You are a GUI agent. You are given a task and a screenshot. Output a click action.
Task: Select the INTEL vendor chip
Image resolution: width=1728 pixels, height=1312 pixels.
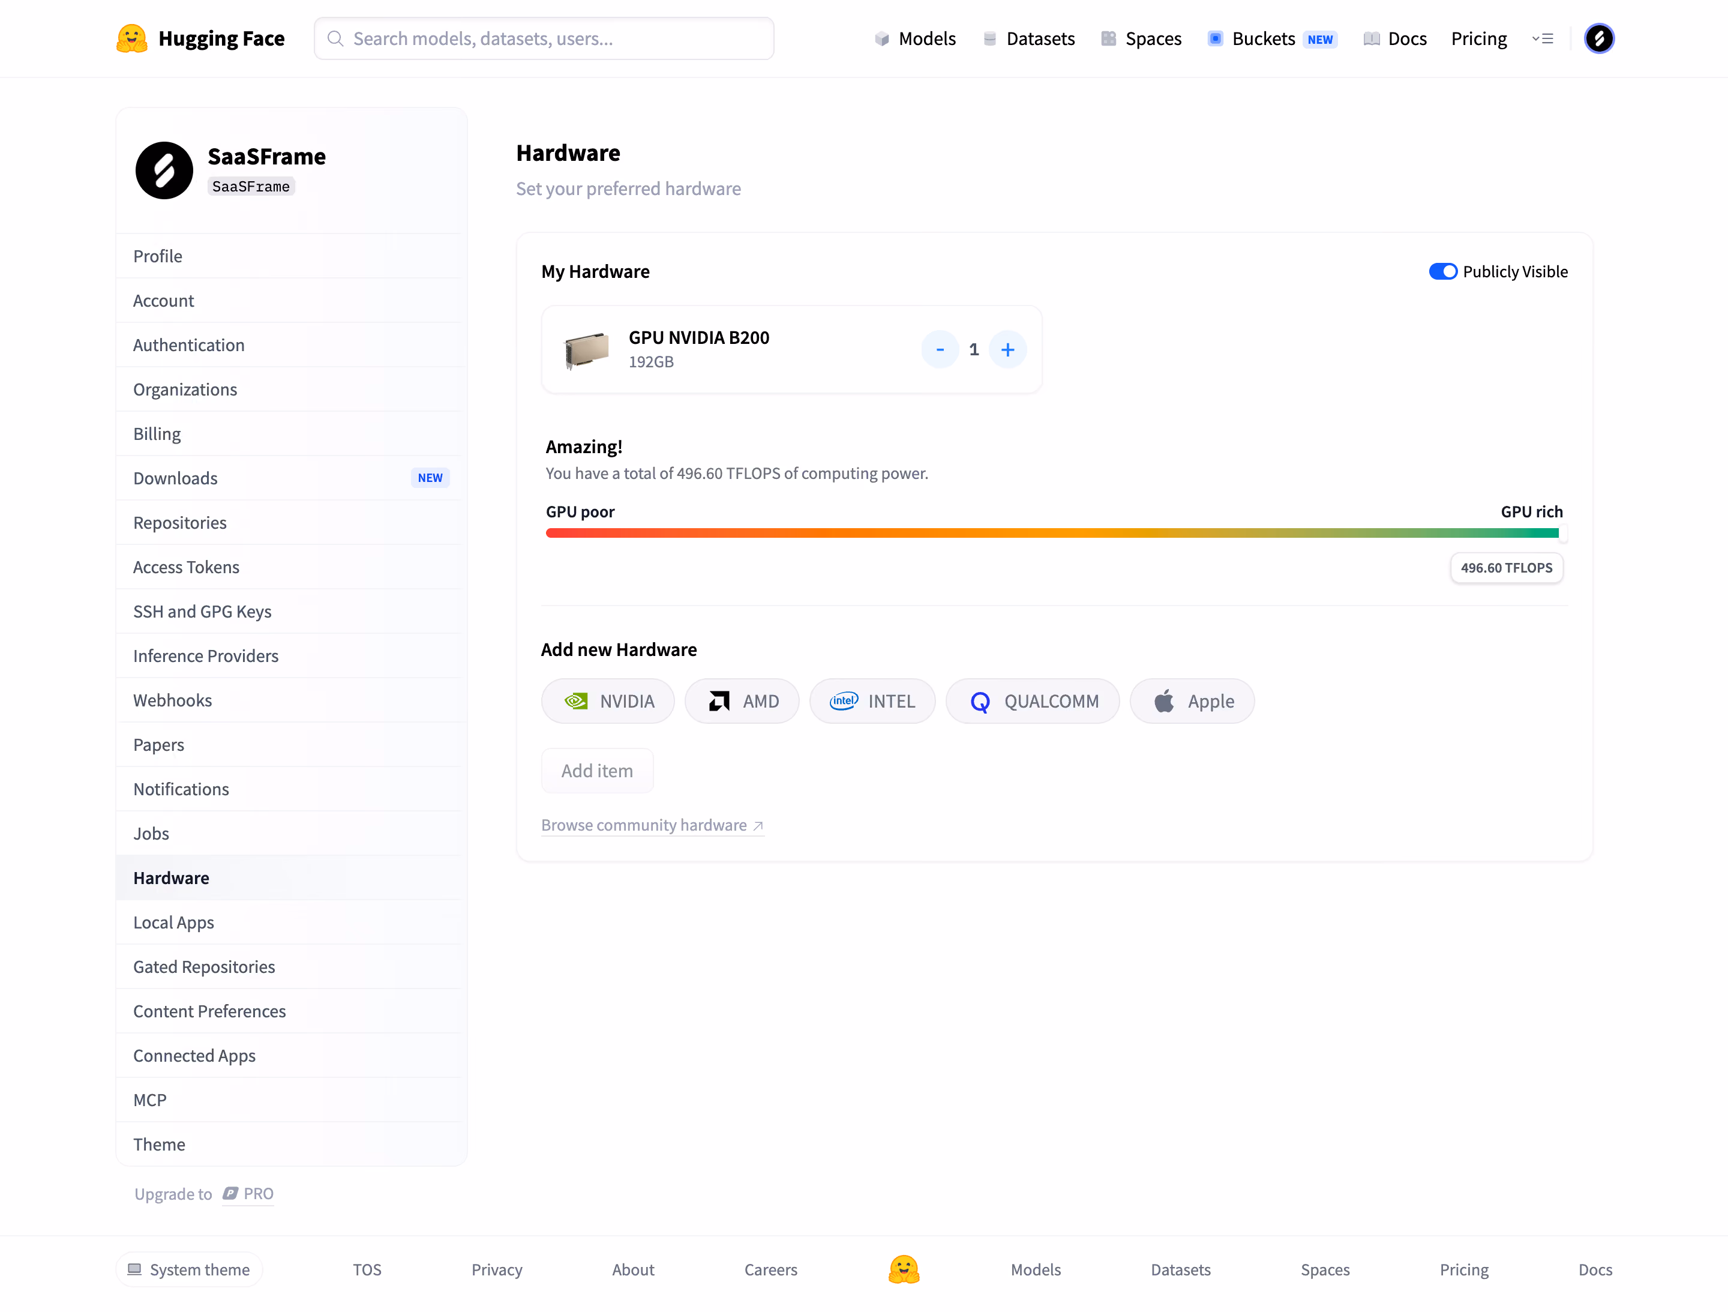click(x=872, y=701)
